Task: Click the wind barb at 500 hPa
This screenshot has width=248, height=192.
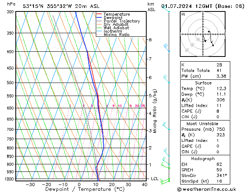Action: click(x=166, y=79)
